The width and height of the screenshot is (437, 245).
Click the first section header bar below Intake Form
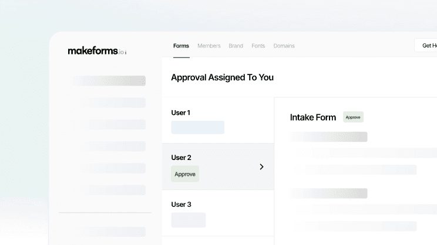(x=329, y=137)
